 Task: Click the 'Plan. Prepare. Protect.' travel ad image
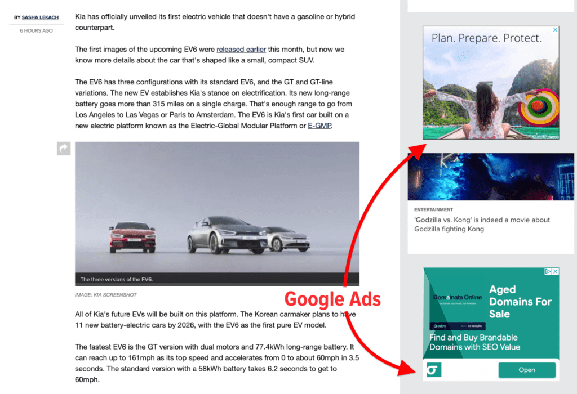(x=491, y=83)
